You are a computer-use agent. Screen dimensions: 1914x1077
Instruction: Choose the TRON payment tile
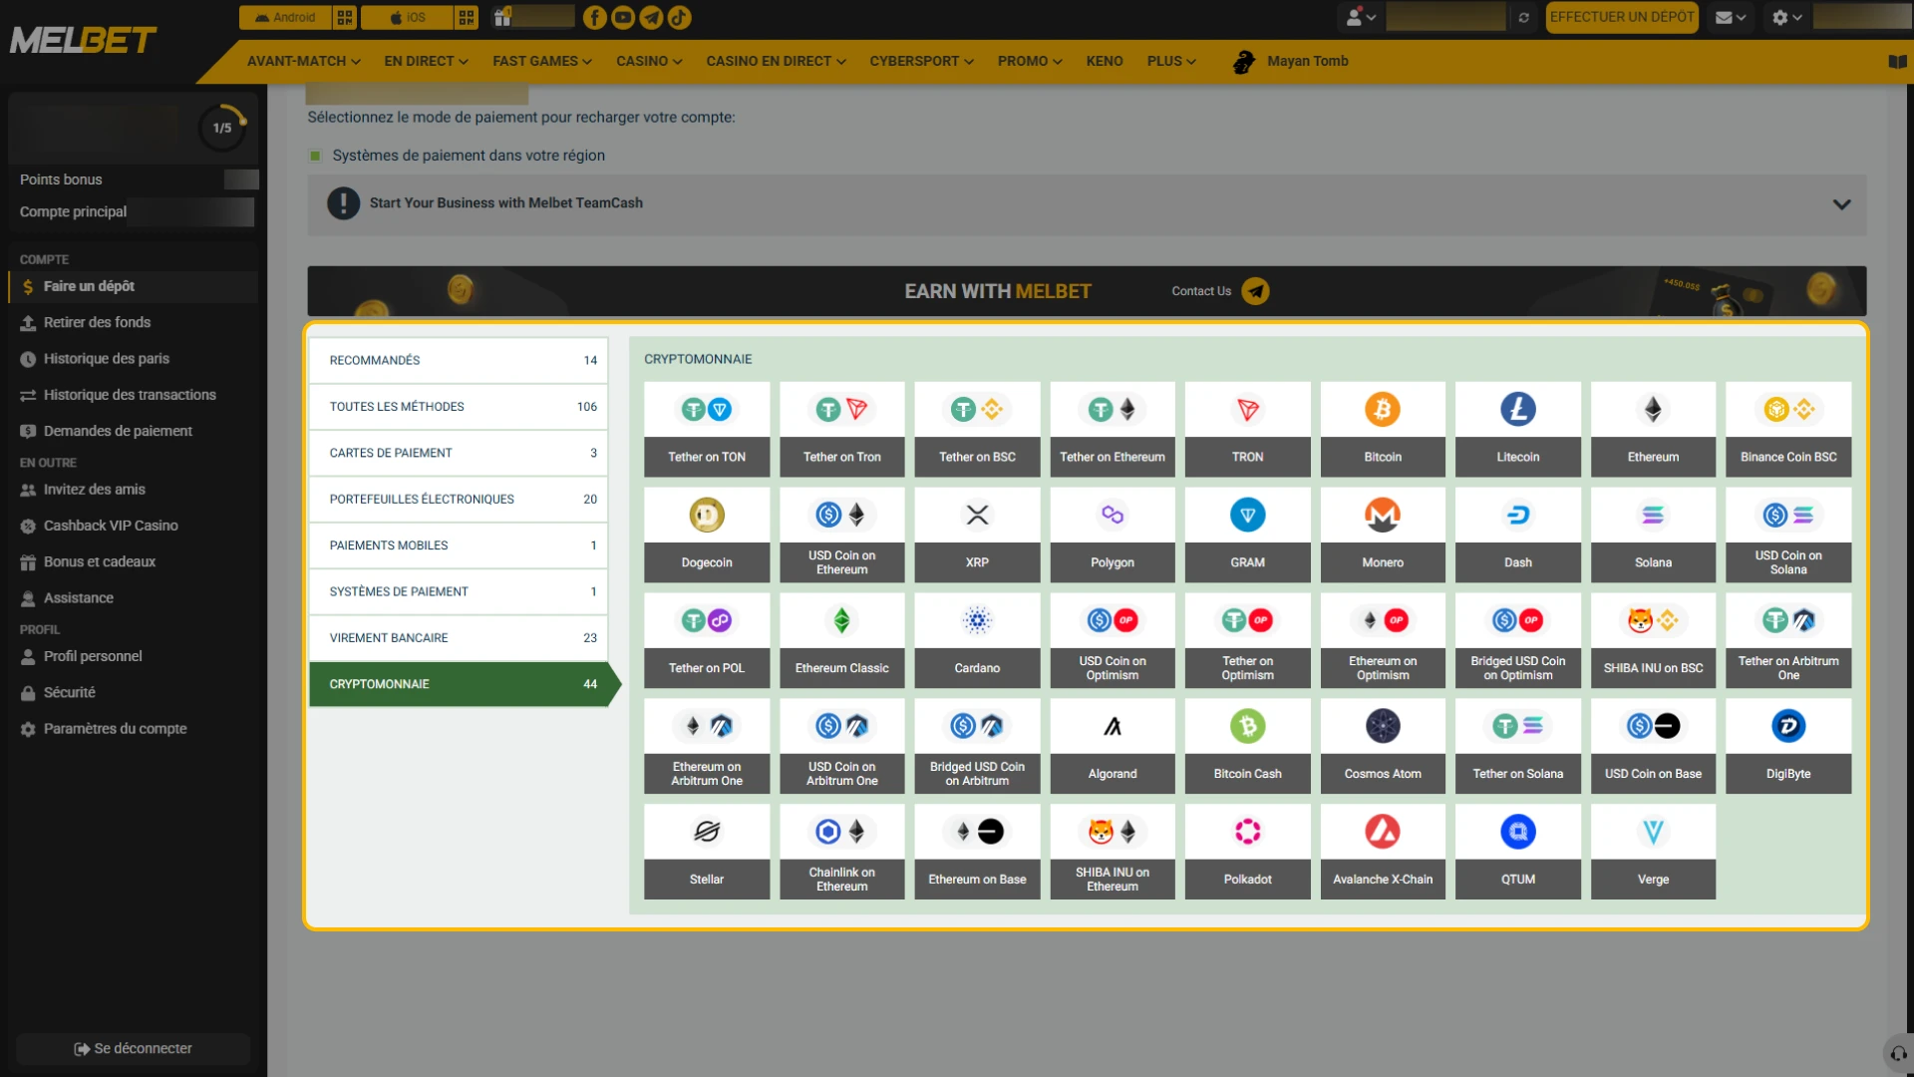1247,430
